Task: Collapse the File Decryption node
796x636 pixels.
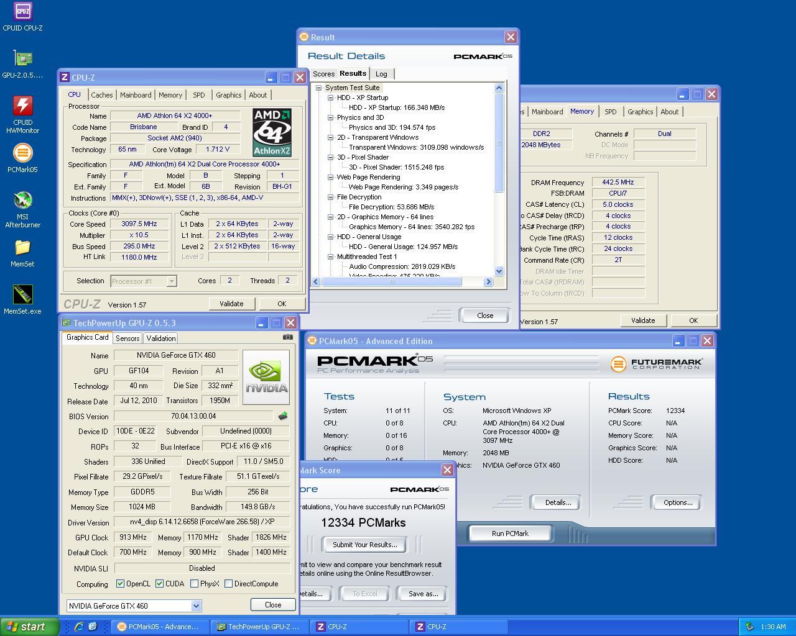Action: [x=331, y=197]
